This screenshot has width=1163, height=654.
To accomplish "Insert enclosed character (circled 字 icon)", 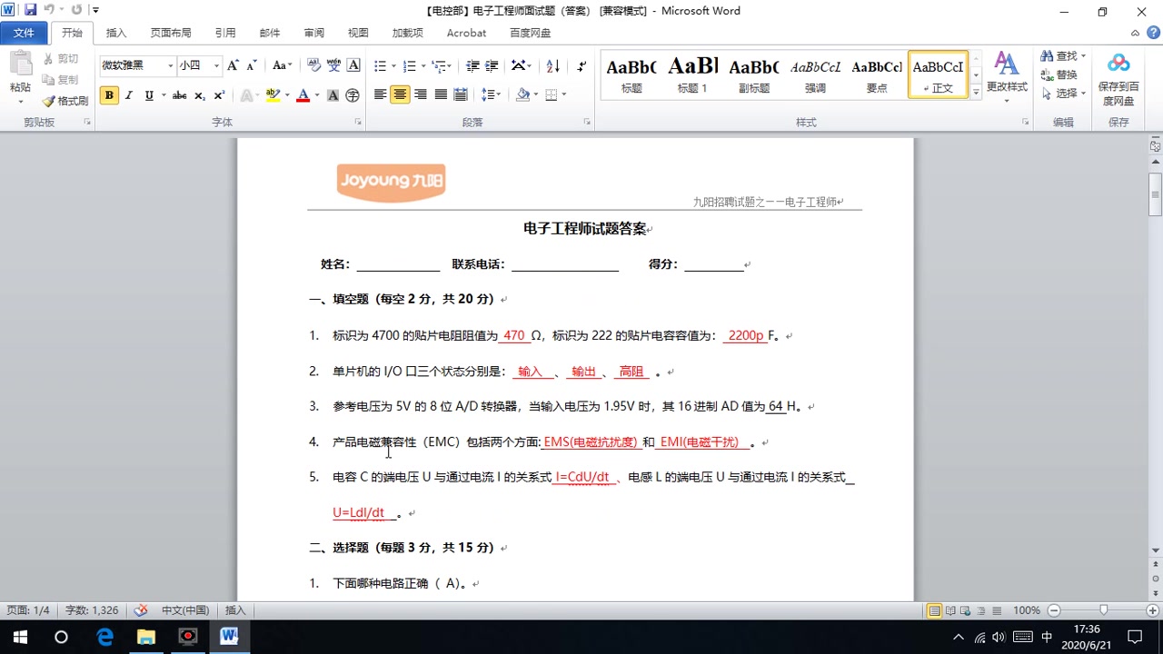I will 353,95.
